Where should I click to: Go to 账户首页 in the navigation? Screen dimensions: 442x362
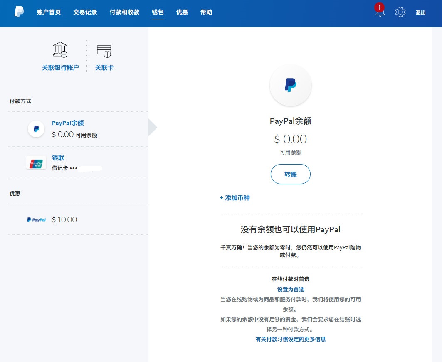[x=49, y=12]
